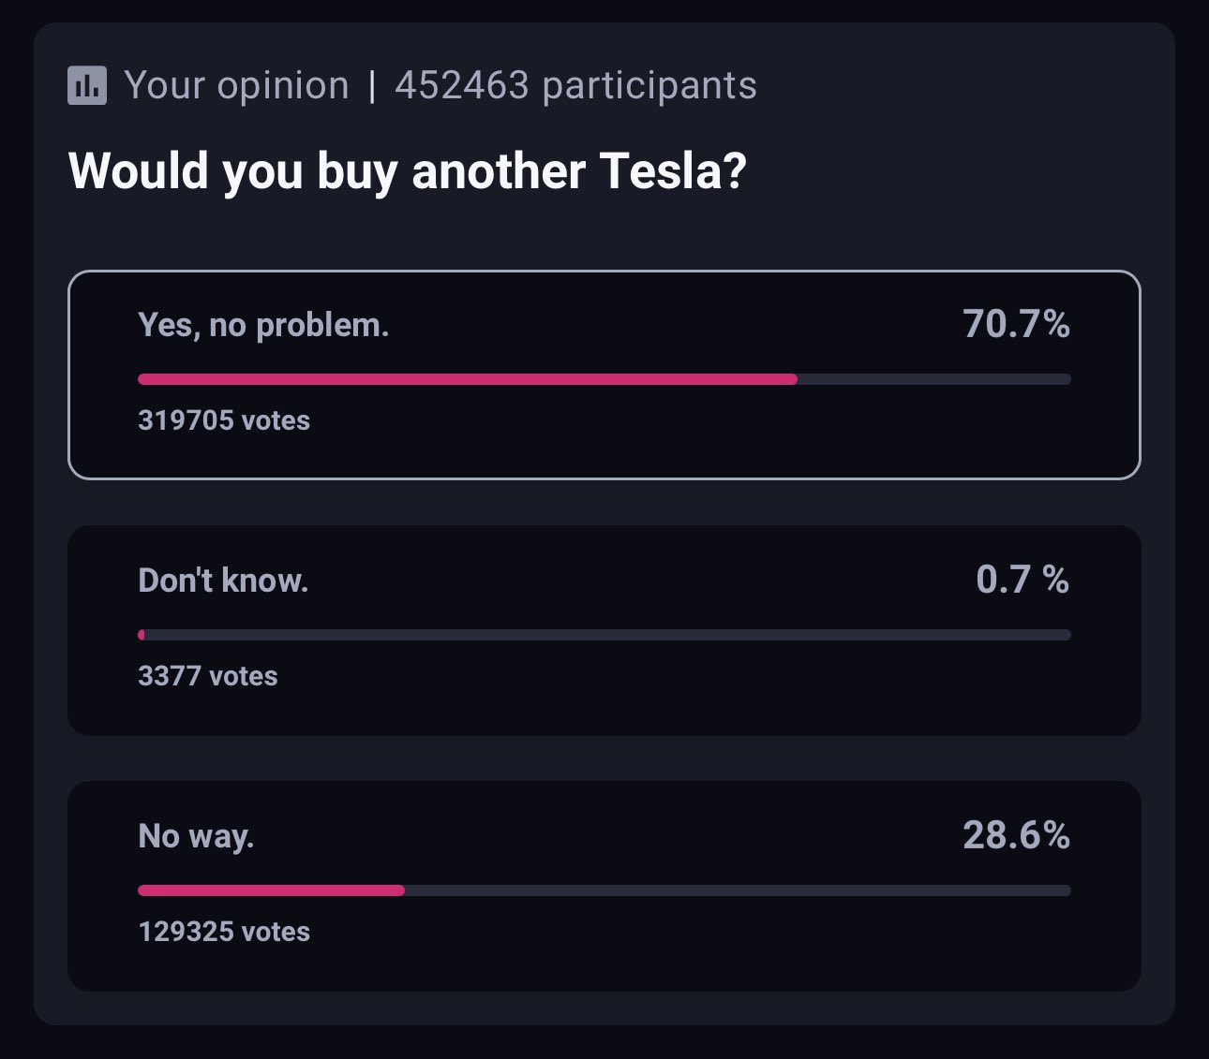The height and width of the screenshot is (1059, 1209).
Task: Click the 0.7 % result figure
Action: click(1022, 581)
